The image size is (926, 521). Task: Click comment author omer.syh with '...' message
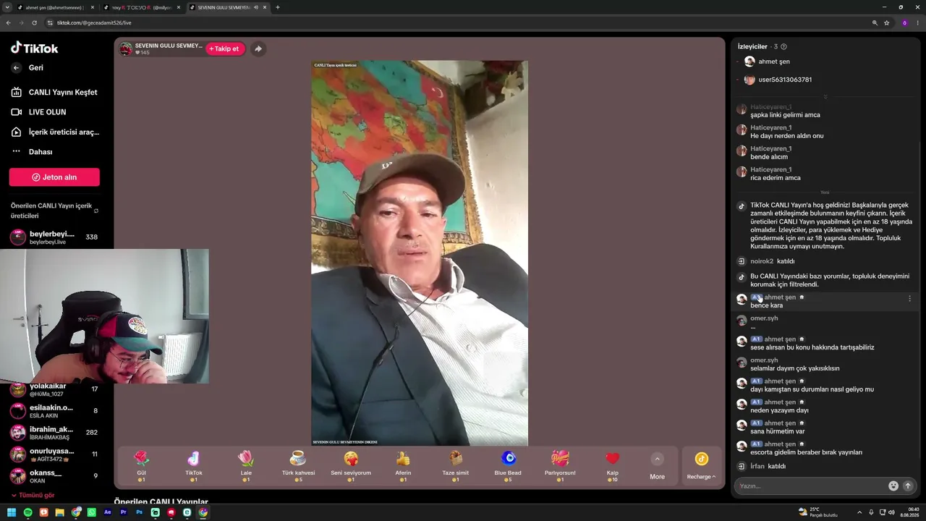764,318
